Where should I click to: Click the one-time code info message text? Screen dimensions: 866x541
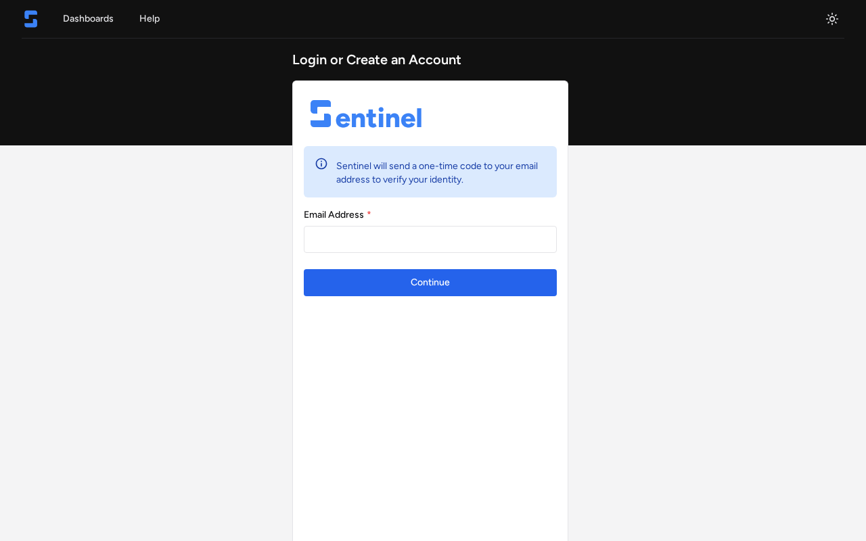click(436, 172)
